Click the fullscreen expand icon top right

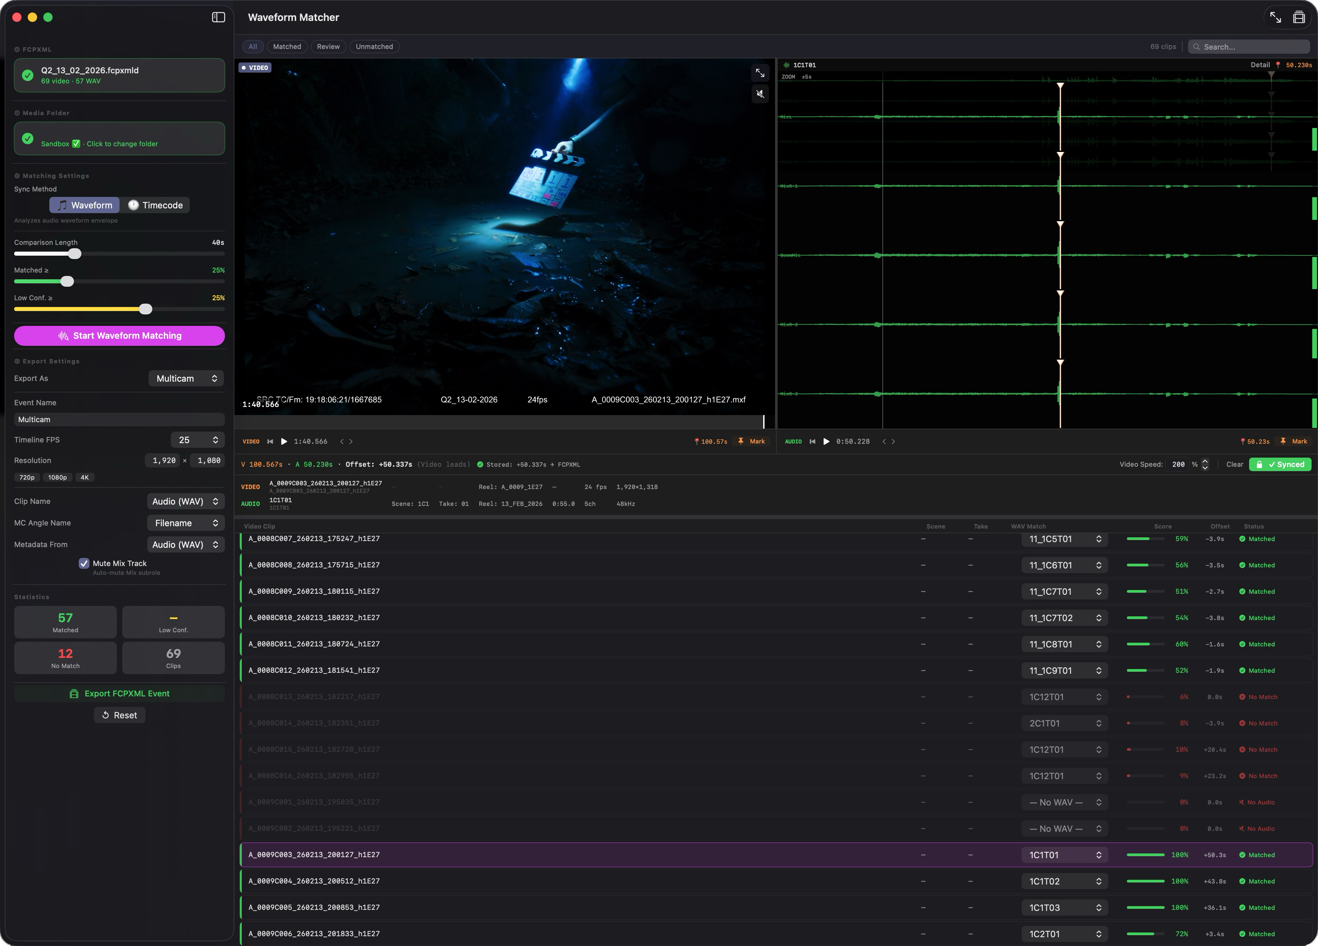pos(1276,17)
